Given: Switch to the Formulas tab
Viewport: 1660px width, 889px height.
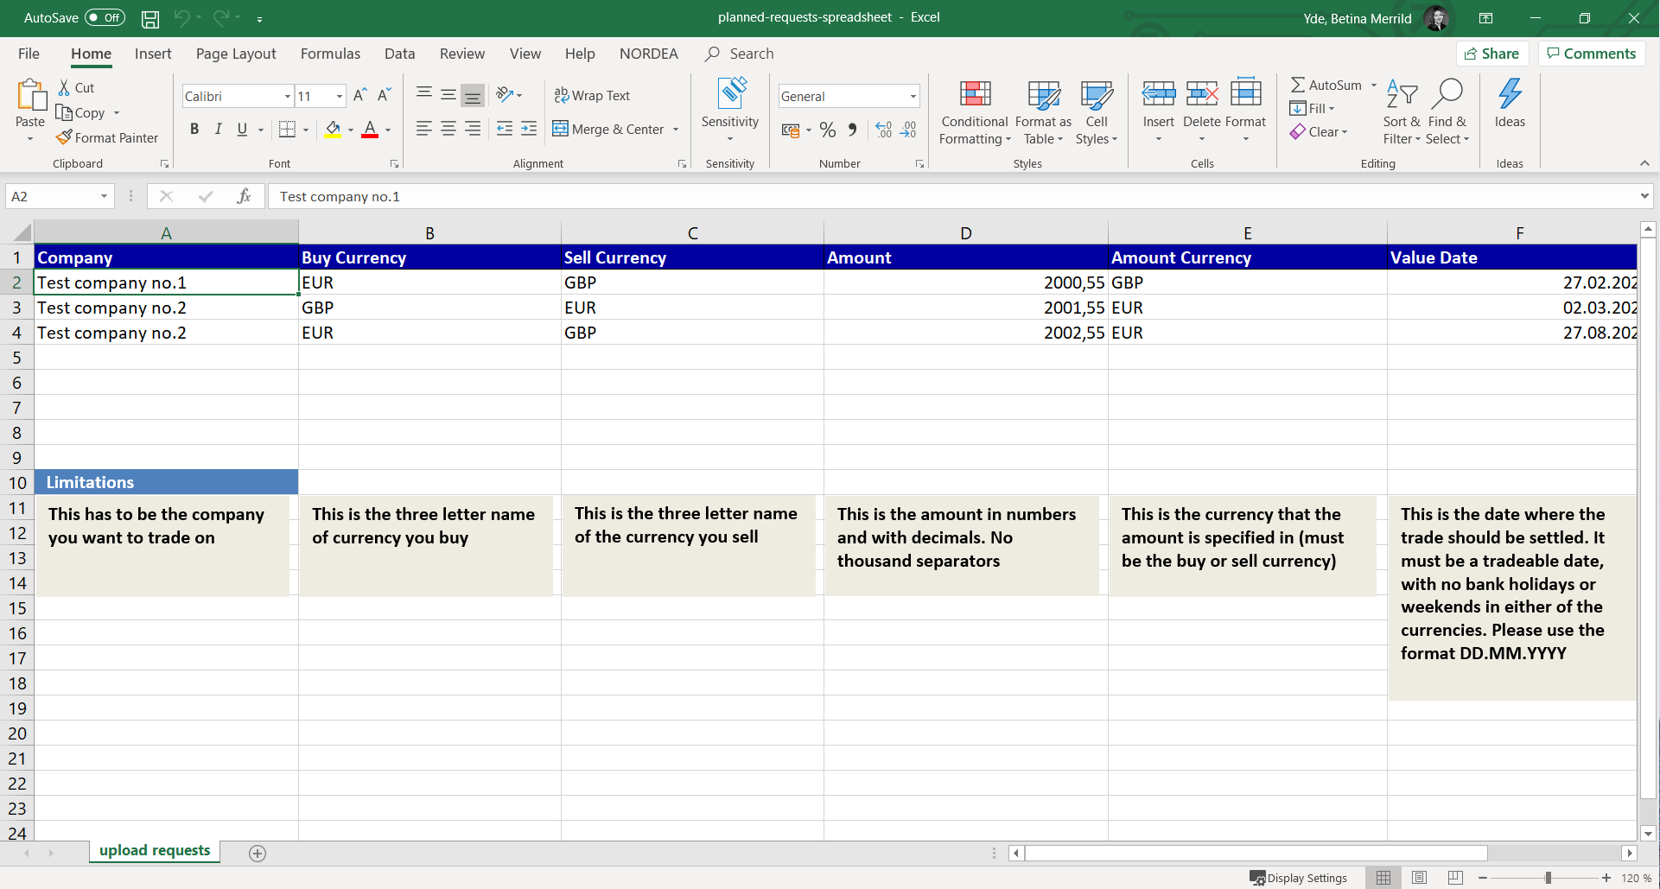Looking at the screenshot, I should (x=330, y=54).
